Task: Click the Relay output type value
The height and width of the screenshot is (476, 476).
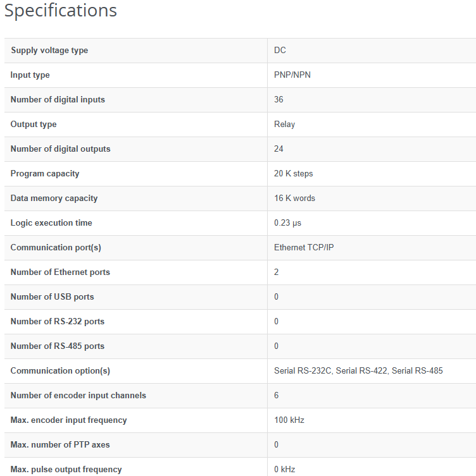Action: [x=285, y=125]
